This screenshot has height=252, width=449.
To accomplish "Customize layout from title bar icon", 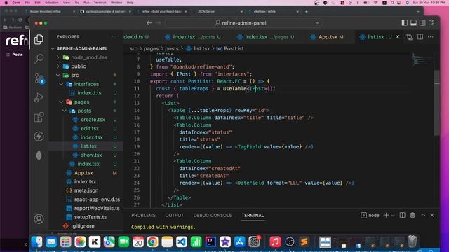I will click(431, 23).
